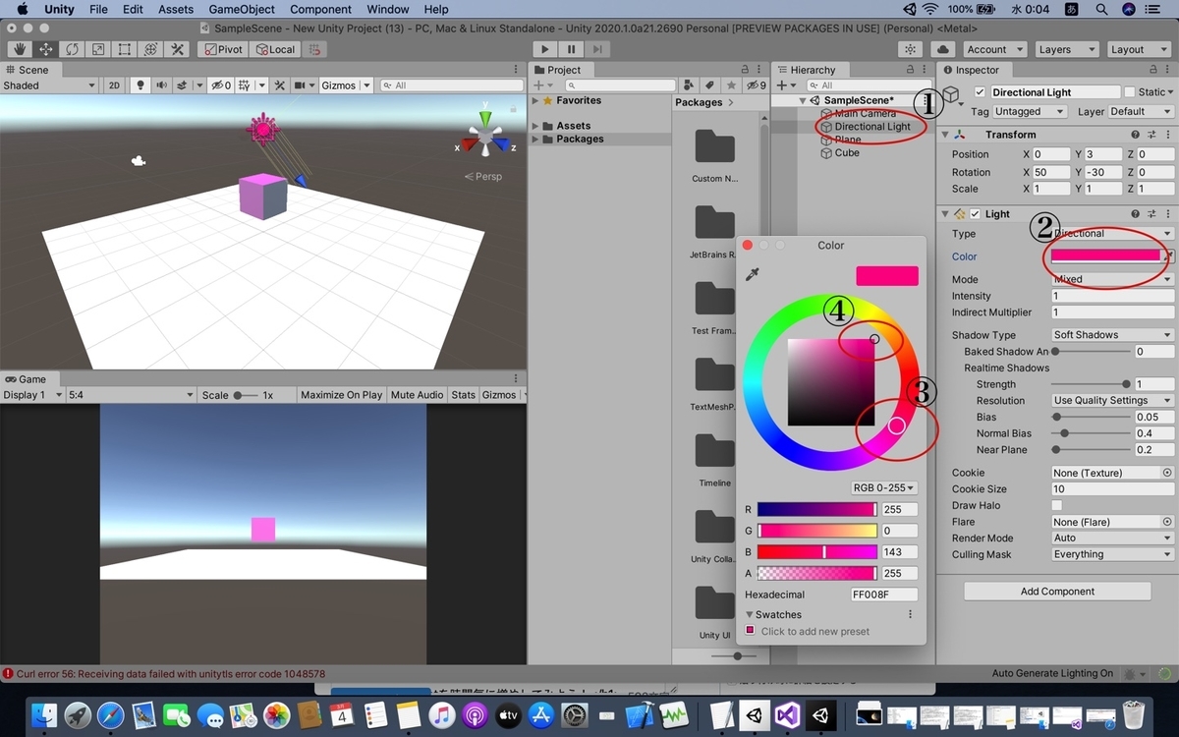Open RGB 0-255 mode dropdown

click(883, 487)
